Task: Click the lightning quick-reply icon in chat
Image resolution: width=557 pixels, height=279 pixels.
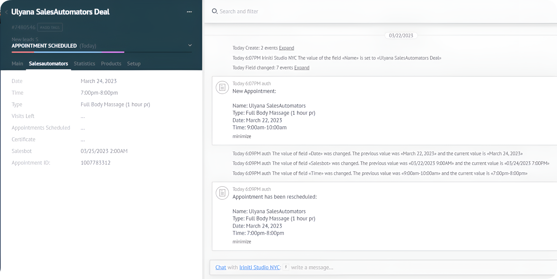Action: coord(286,267)
